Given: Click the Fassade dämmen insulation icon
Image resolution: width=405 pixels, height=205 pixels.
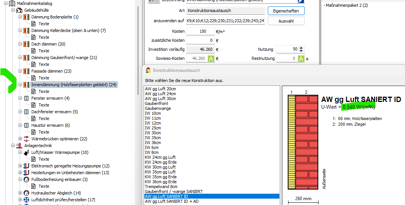Looking at the screenshot, I should pyautogui.click(x=26, y=71).
